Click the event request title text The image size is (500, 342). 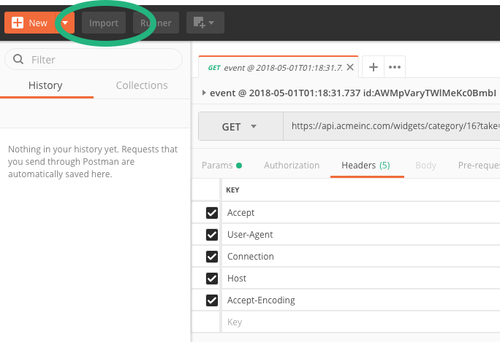353,93
